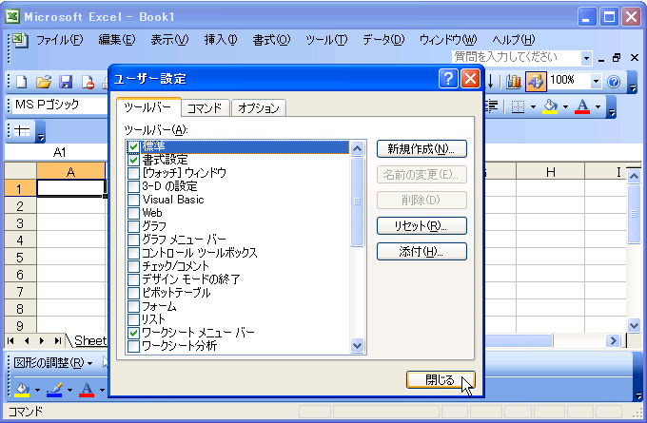Click the 閉じる button
This screenshot has height=423, width=647.
pos(441,379)
